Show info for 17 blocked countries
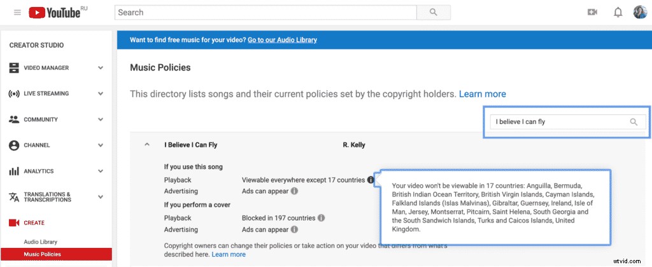652x267 pixels. (x=370, y=180)
